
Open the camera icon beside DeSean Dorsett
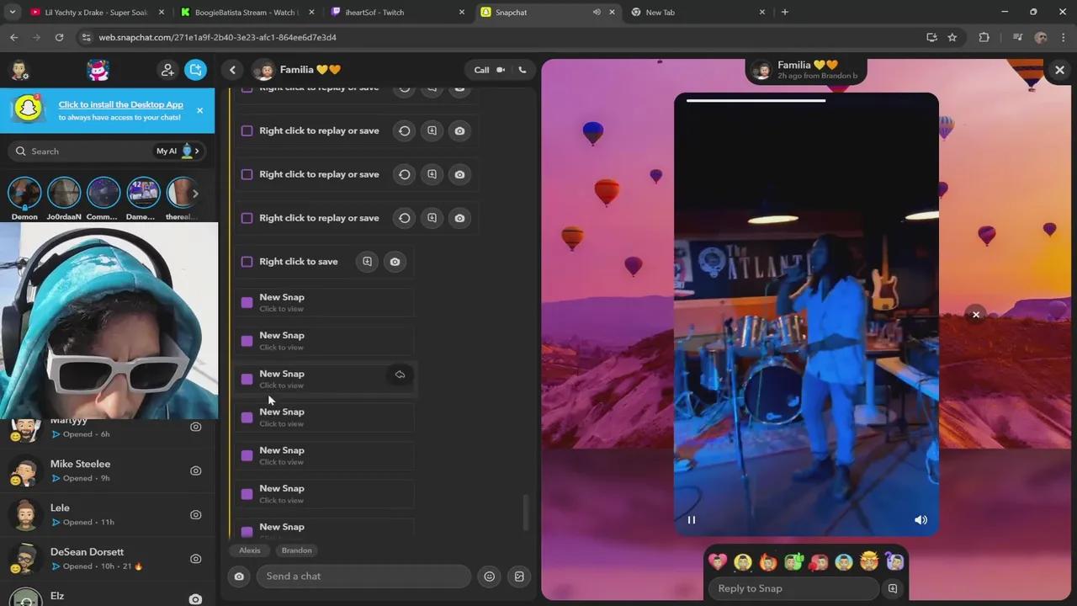click(195, 558)
